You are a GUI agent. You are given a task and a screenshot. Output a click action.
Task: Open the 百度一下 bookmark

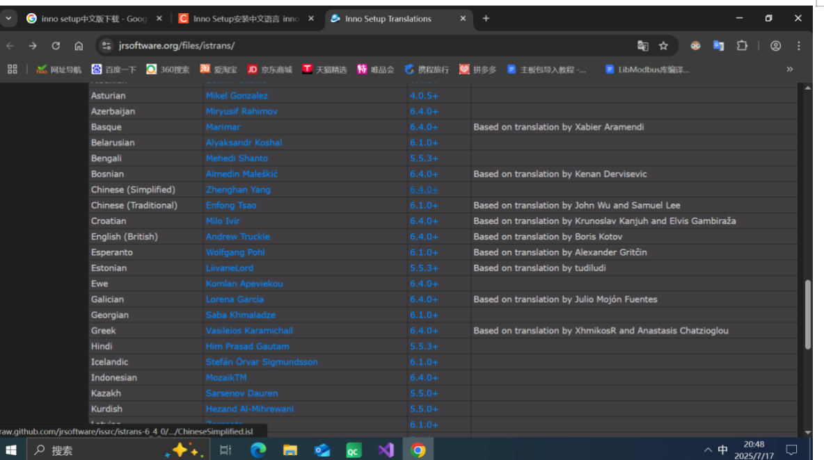tap(113, 69)
